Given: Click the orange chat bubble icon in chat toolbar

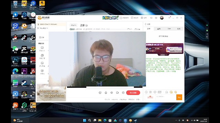Looking at the screenshot, I should tap(171, 92).
